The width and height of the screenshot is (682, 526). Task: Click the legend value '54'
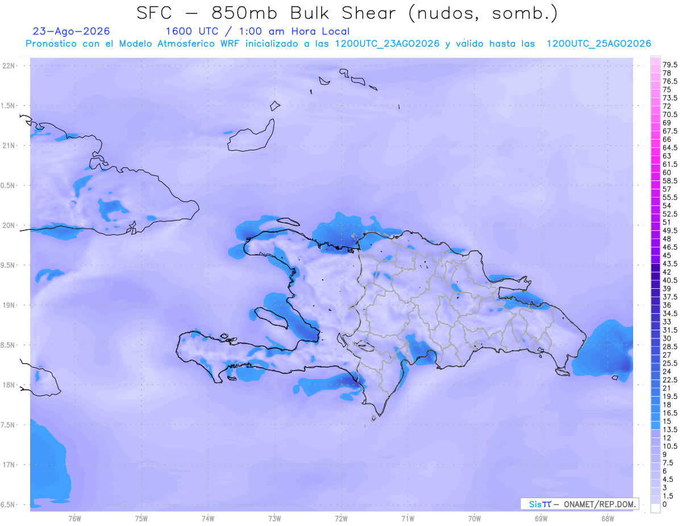[667, 205]
